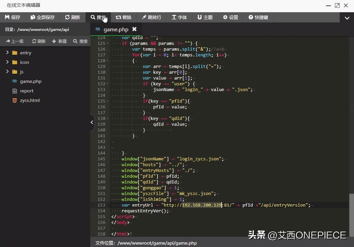The image size is (354, 247).
Task: Expand the icon folder
Action: point(7,62)
